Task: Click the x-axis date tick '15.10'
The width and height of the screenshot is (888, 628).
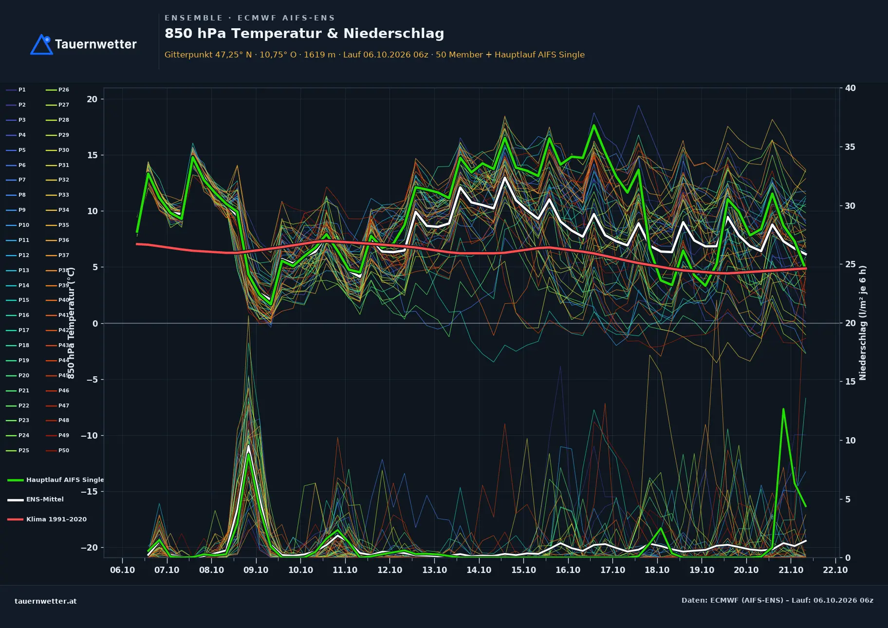Action: (x=523, y=570)
